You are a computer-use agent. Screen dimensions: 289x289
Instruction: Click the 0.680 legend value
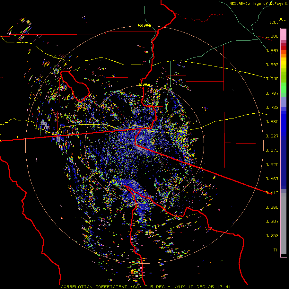272,122
